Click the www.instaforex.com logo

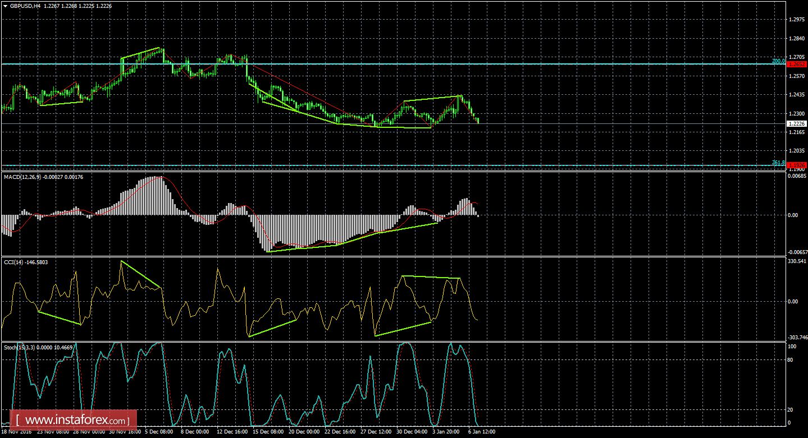pyautogui.click(x=69, y=419)
